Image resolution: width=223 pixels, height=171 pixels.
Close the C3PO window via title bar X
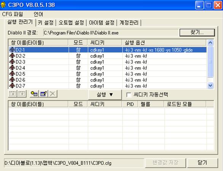218,5
